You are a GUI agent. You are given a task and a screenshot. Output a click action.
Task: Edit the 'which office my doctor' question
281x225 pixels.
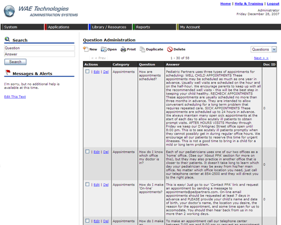coord(96,152)
